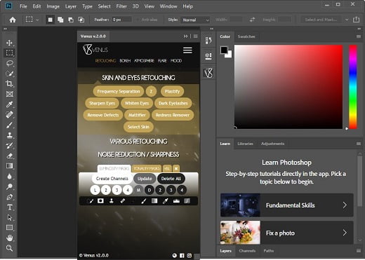The width and height of the screenshot is (365, 260).
Task: Open the Color panel options menu
Action: [x=359, y=36]
